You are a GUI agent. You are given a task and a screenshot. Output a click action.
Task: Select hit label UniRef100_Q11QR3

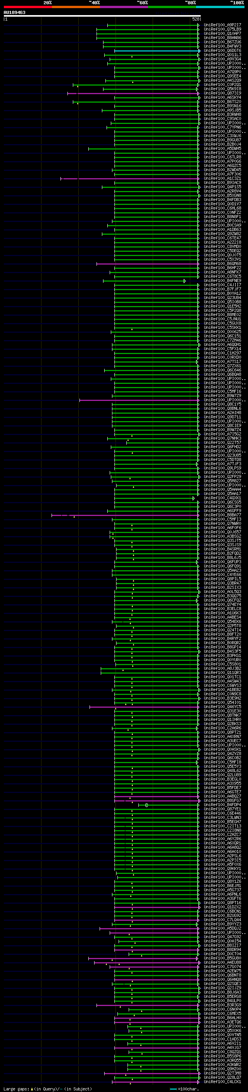[222, 673]
